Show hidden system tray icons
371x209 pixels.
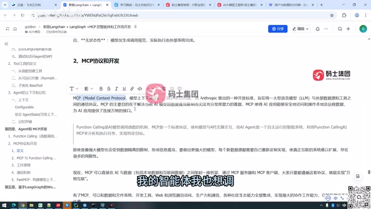(x=321, y=206)
